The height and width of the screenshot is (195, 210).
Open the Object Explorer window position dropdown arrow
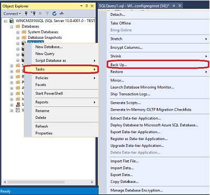point(81,6)
